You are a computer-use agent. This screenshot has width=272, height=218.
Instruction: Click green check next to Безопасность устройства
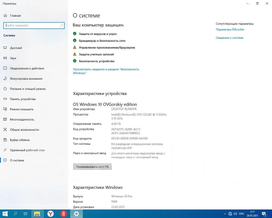click(75, 61)
